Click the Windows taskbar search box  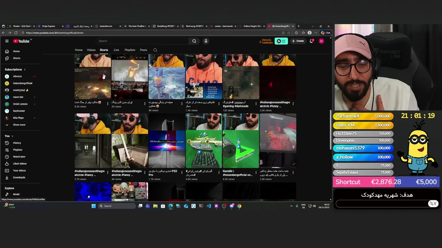pos(116,206)
